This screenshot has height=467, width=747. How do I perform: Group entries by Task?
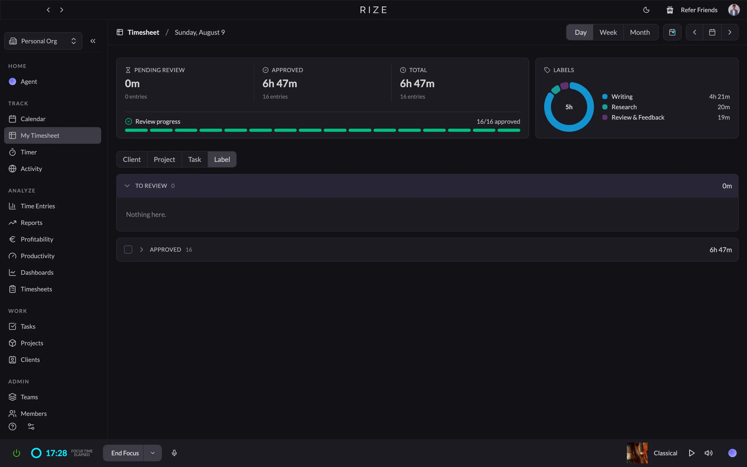[195, 159]
